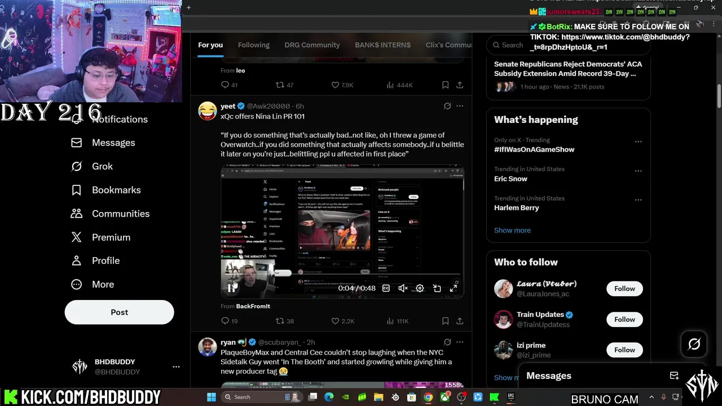Open options for Harlem Berry trend
The width and height of the screenshot is (722, 406).
coord(638,200)
